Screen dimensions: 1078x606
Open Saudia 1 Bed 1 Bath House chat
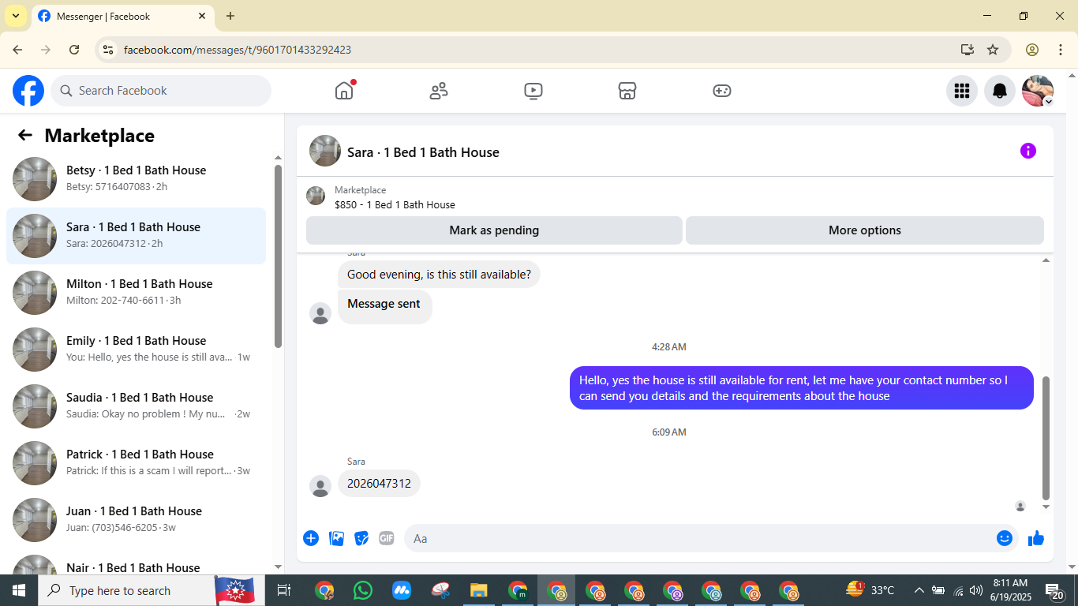pyautogui.click(x=136, y=406)
